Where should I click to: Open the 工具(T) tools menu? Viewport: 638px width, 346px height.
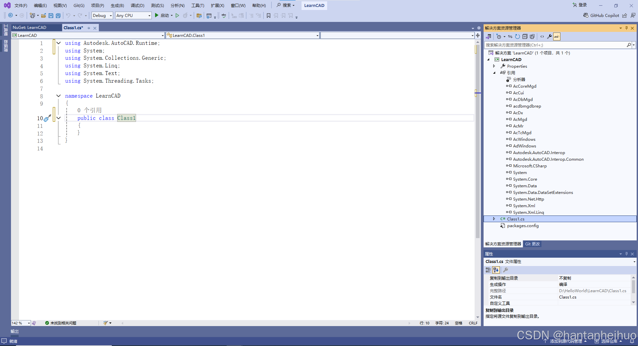point(198,5)
